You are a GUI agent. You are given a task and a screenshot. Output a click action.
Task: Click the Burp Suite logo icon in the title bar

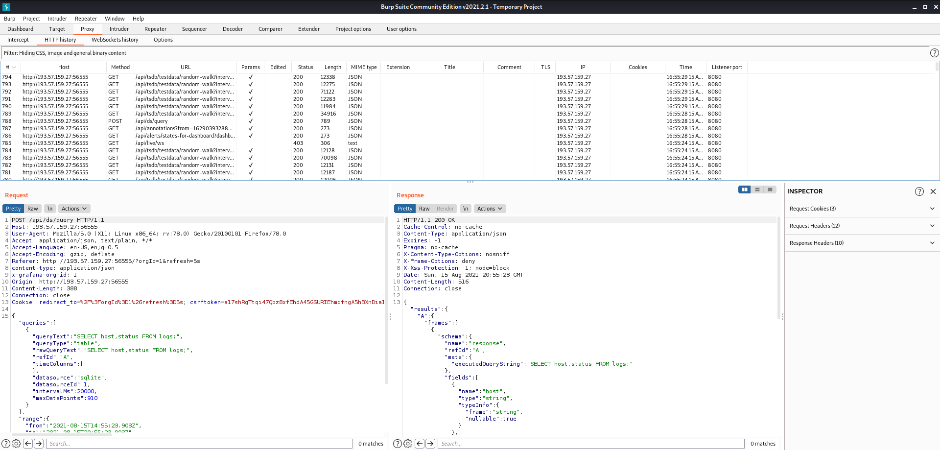tap(6, 7)
